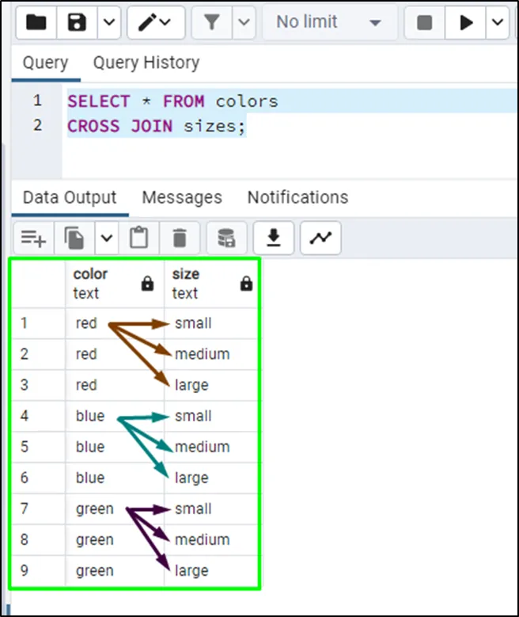Click the Save File disk icon
Viewport: 519px width, 617px height.
[78, 23]
